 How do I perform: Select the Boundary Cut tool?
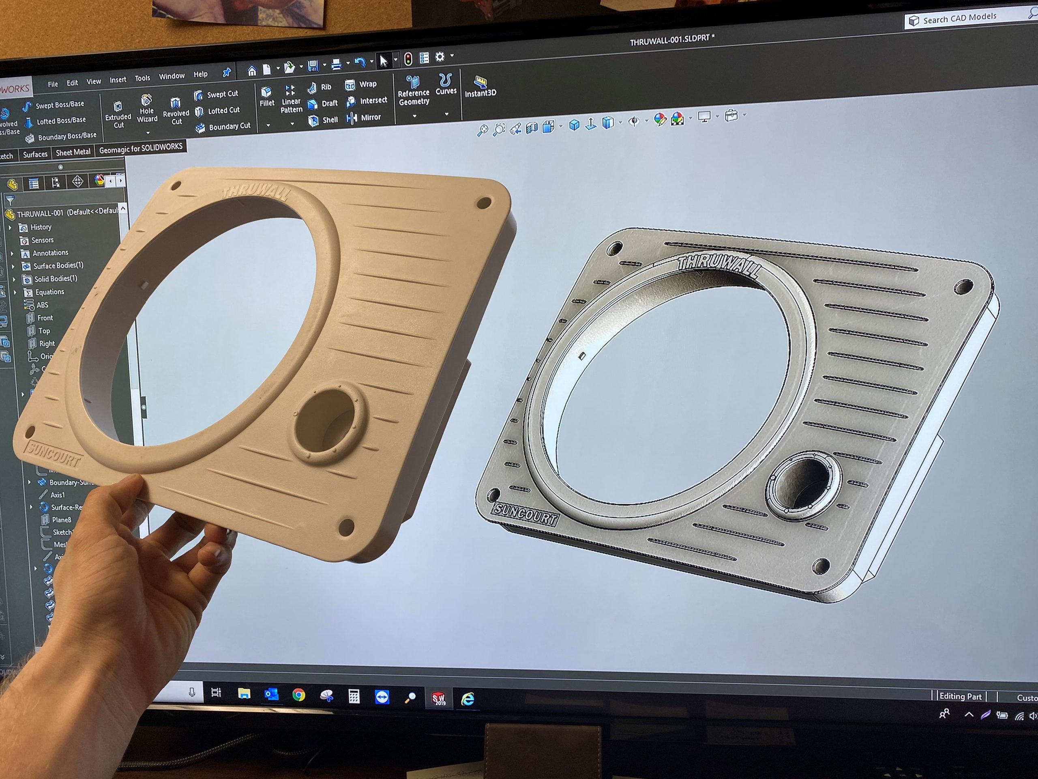coord(223,127)
